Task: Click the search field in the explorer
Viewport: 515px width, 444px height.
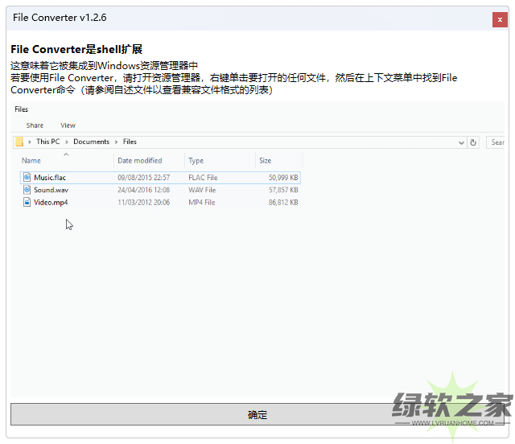Action: click(x=496, y=142)
